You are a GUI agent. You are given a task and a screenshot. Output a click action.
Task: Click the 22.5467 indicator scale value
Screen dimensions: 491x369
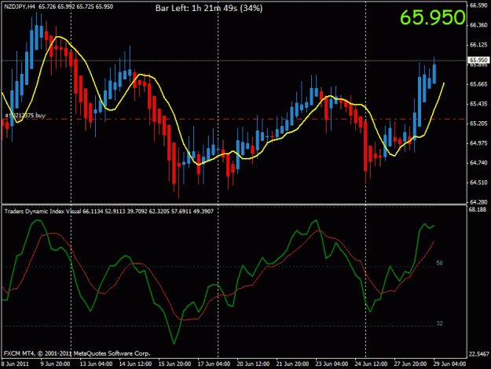click(x=478, y=354)
